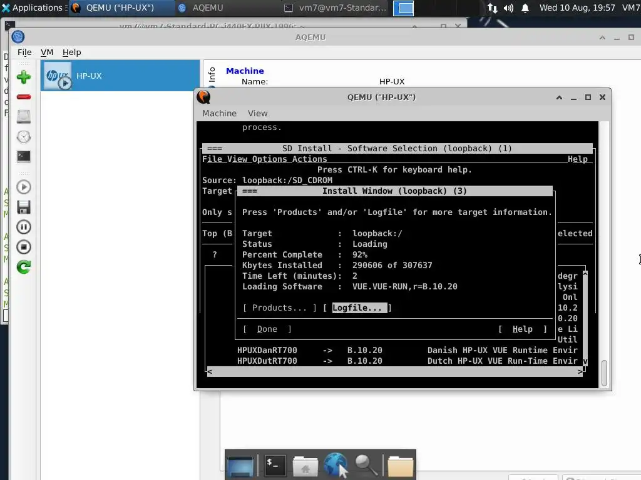Viewport: 641px width, 480px height.
Task: Launch terminal from bottom dock
Action: 274,465
